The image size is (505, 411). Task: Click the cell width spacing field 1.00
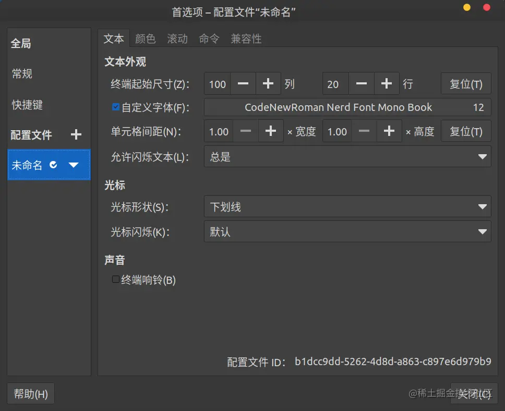click(x=219, y=131)
